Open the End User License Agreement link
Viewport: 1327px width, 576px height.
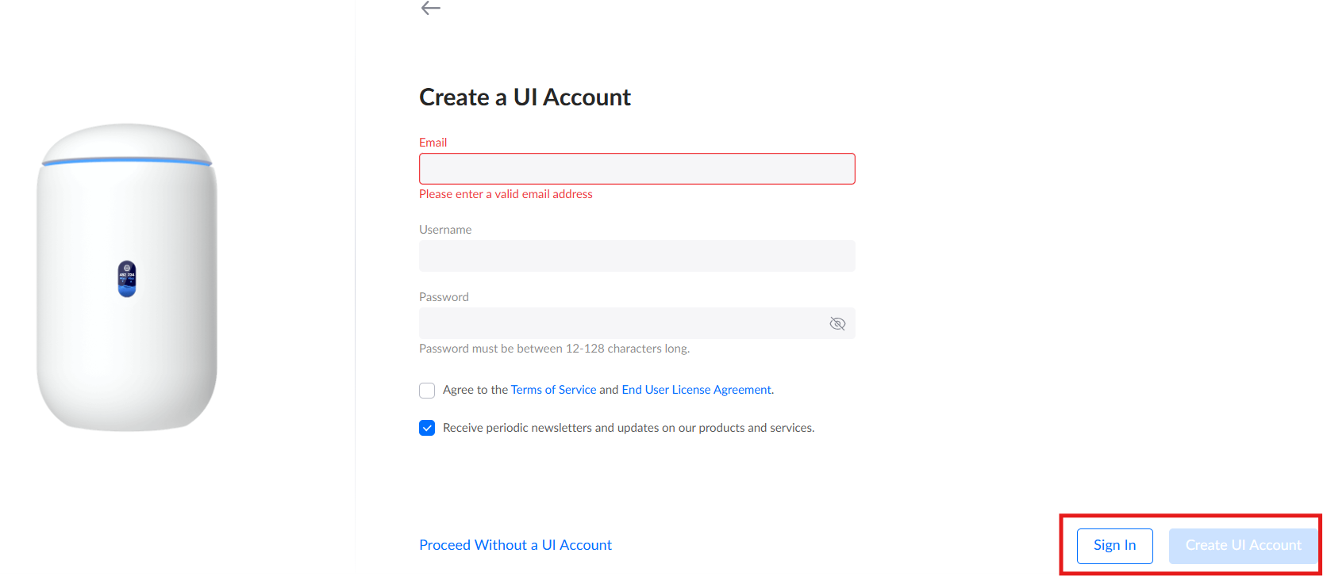697,390
